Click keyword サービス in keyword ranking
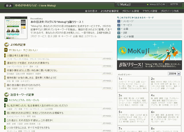Image resolution: width=184 pixels, height=132 pixels. coord(127,25)
